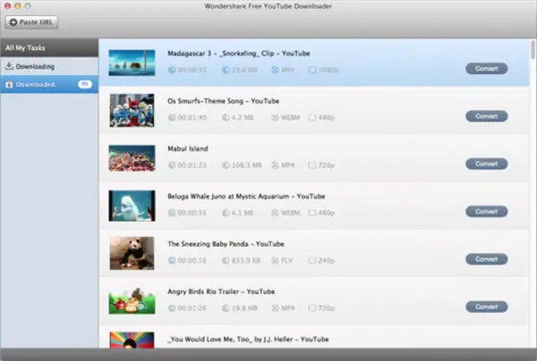Screen dimensions: 537x361
Task: Click the Downloading arrow icon in sidebar
Action: [x=9, y=66]
